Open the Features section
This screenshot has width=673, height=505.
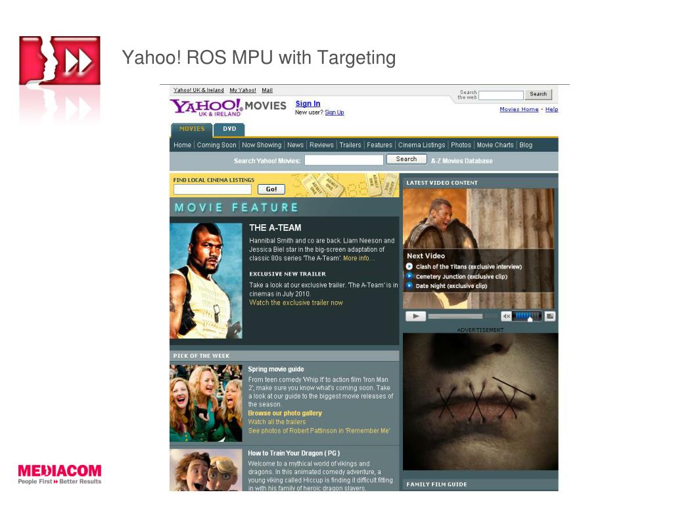point(379,145)
